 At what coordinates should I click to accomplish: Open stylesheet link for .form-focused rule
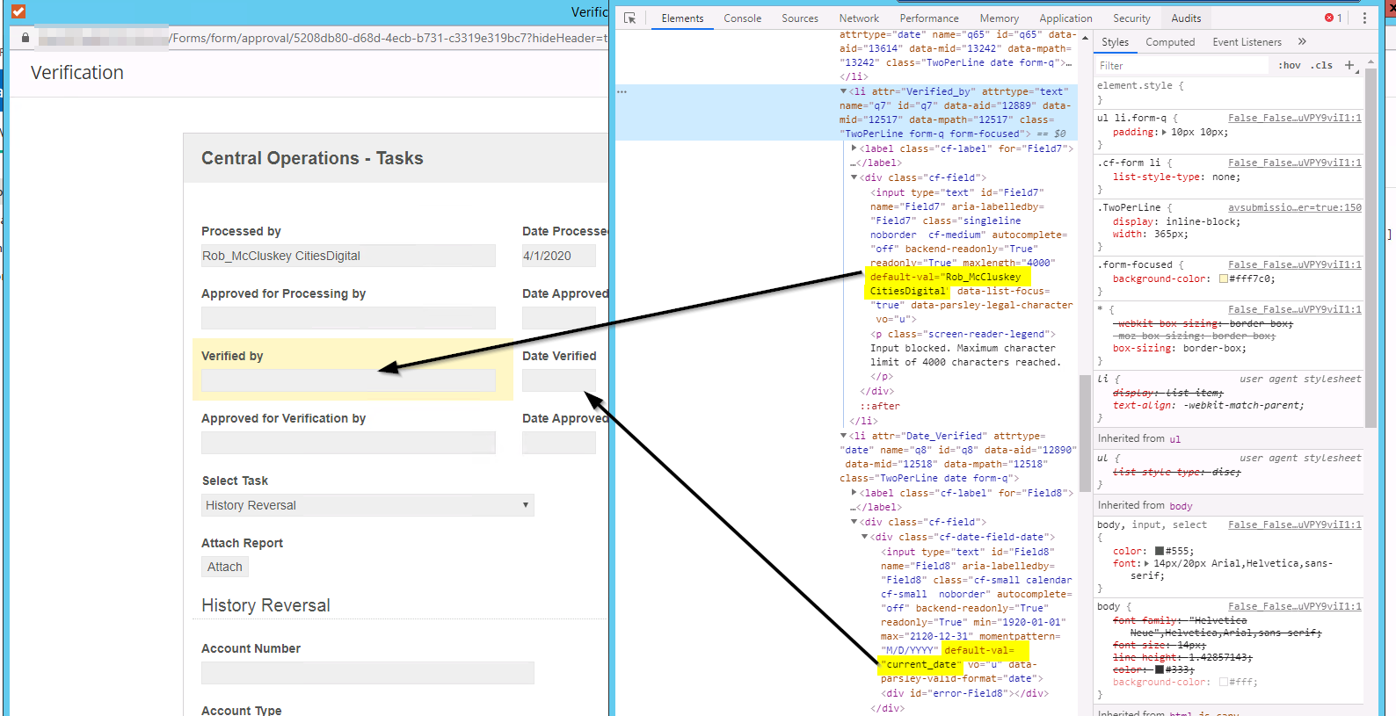(x=1294, y=264)
